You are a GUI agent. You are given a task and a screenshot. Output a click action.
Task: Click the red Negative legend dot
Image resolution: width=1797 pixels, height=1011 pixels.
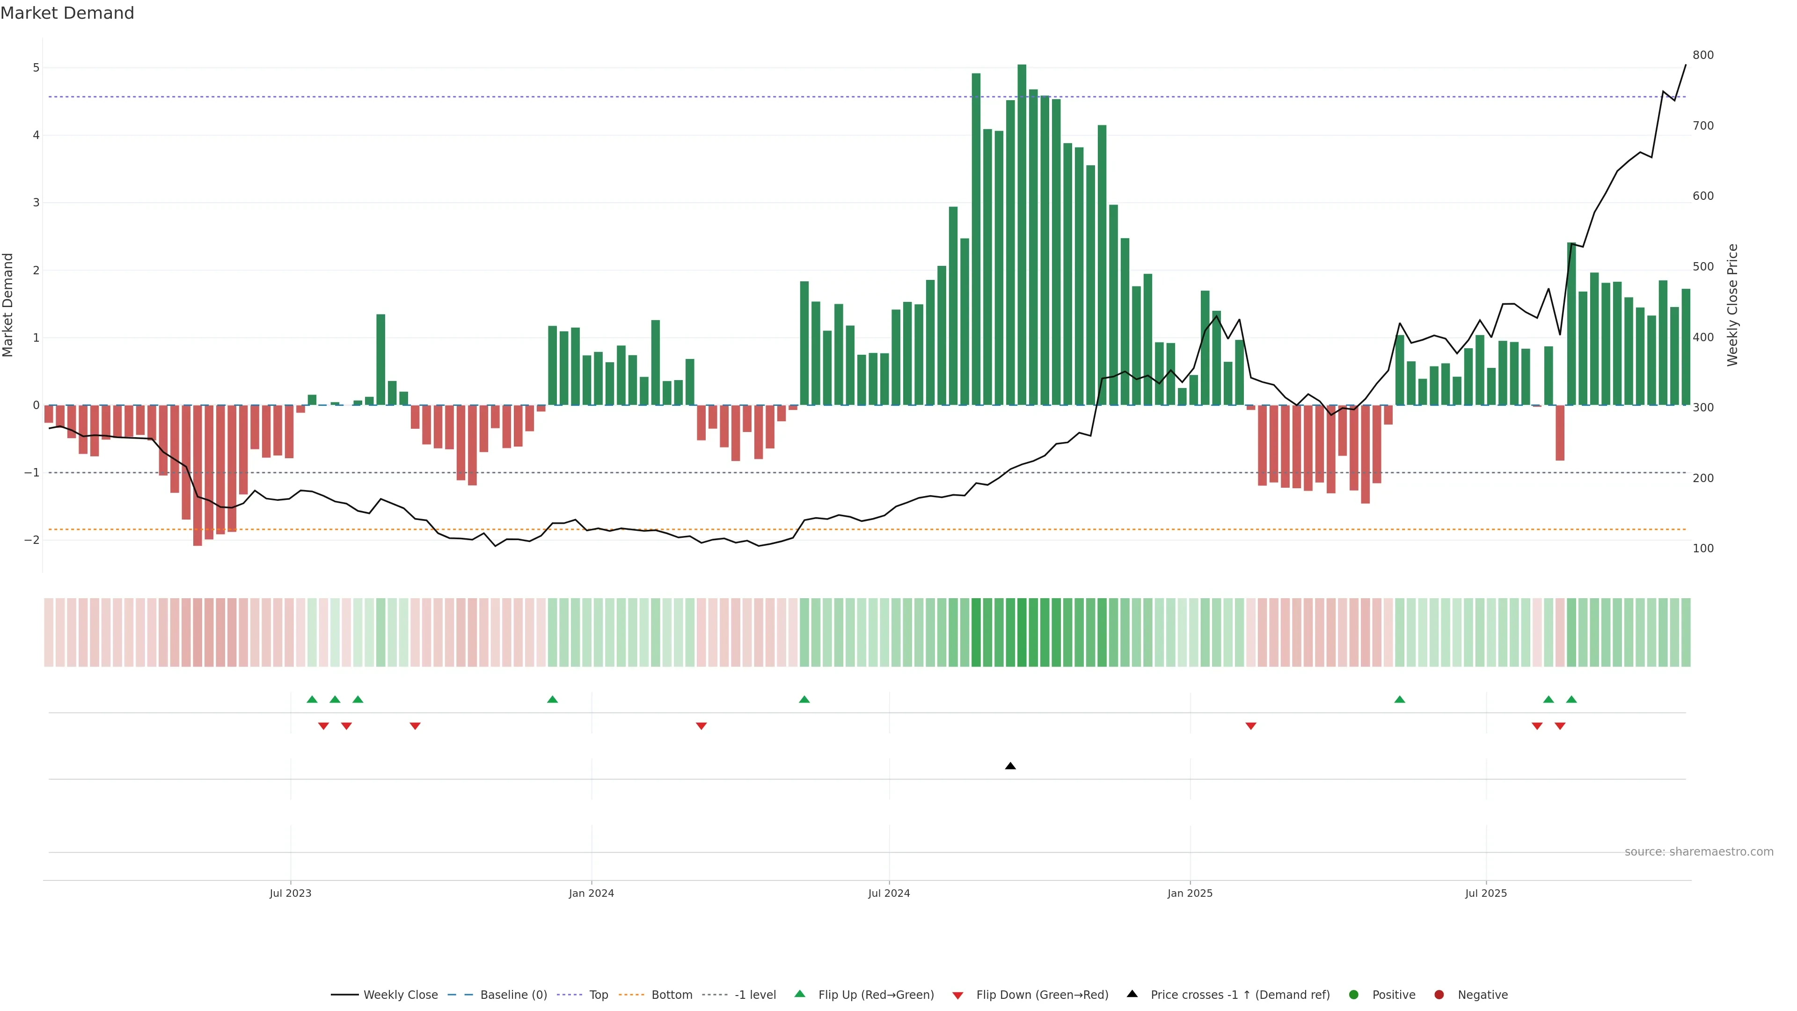[x=1439, y=994]
